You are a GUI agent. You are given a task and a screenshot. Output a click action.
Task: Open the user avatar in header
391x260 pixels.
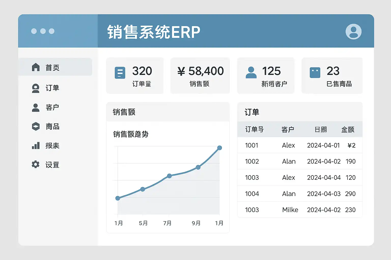click(353, 31)
